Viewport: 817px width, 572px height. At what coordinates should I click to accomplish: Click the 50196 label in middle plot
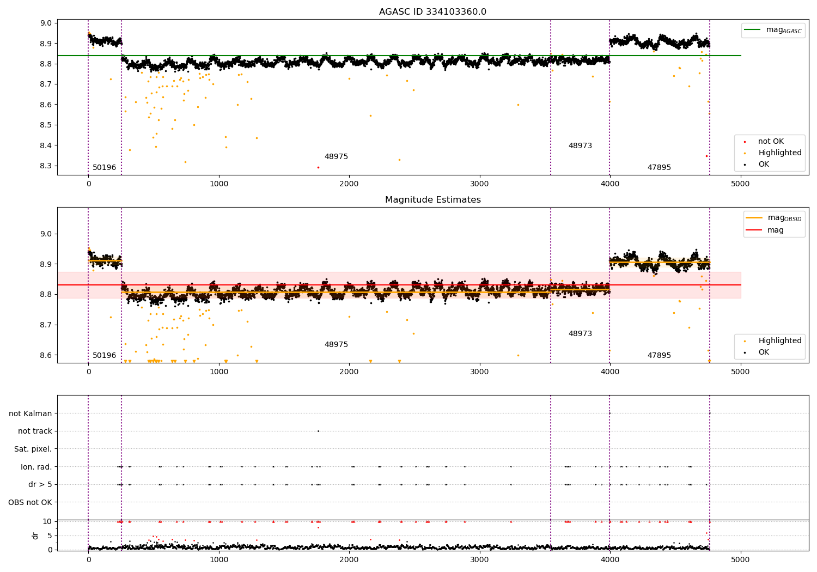pos(104,356)
